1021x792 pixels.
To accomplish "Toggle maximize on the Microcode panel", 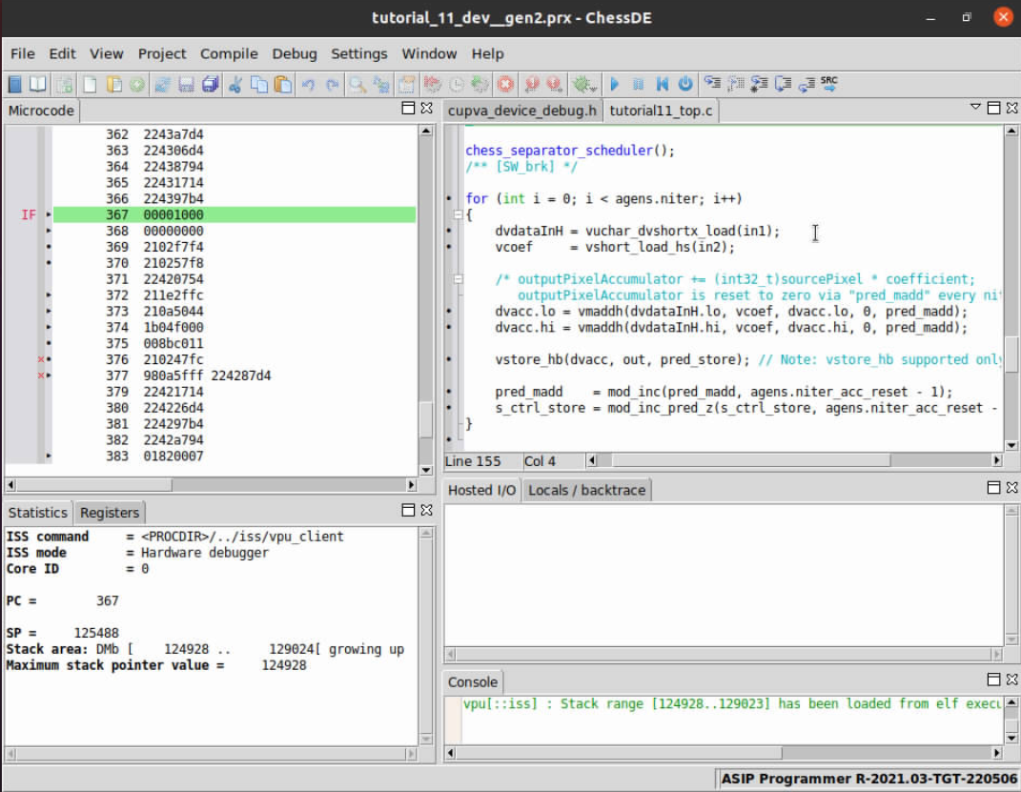I will tap(408, 109).
